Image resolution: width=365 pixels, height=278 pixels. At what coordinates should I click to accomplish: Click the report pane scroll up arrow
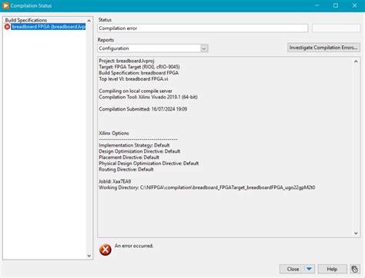pos(356,61)
